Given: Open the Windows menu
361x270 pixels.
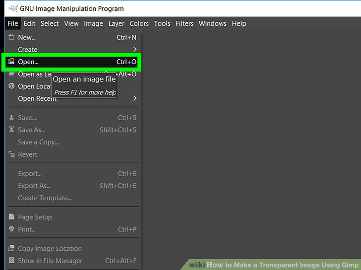Looking at the screenshot, I should [213, 23].
